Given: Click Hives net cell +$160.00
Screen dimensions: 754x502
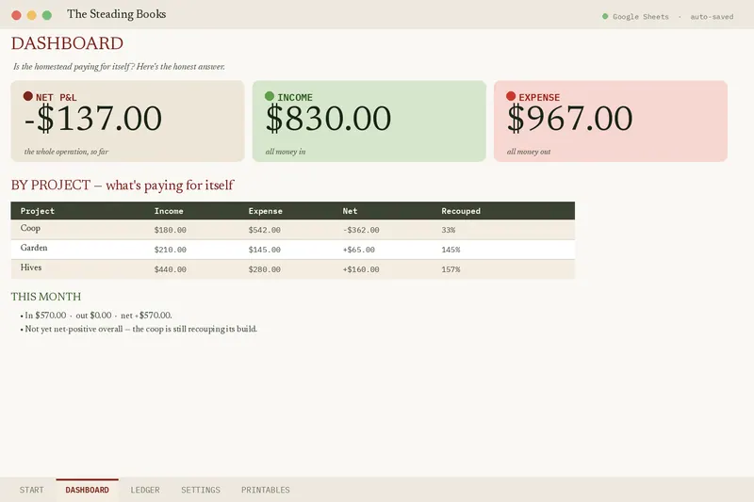Looking at the screenshot, I should click(361, 269).
